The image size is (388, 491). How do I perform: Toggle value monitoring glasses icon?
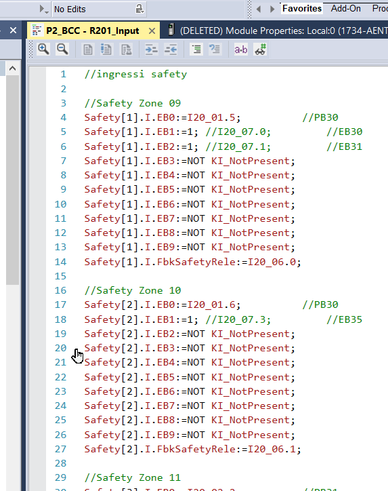coord(260,50)
